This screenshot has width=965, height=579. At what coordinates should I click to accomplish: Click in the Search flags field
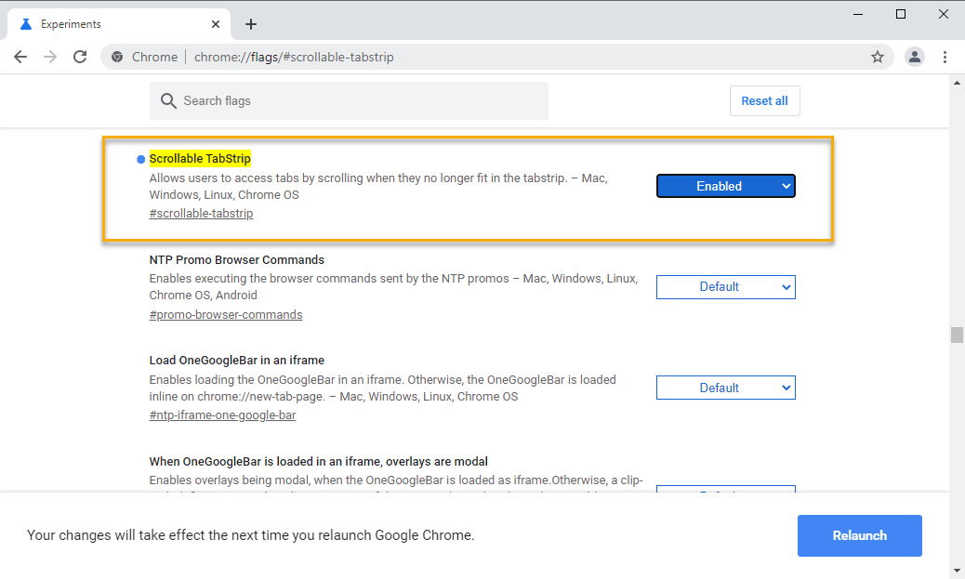pyautogui.click(x=353, y=100)
